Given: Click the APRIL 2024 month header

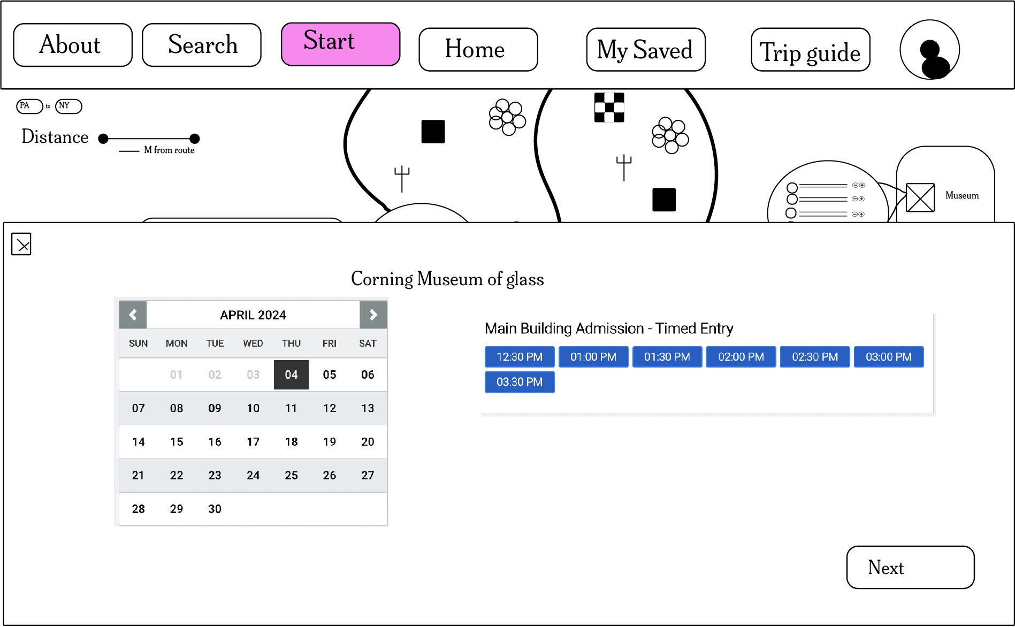Looking at the screenshot, I should (x=253, y=315).
